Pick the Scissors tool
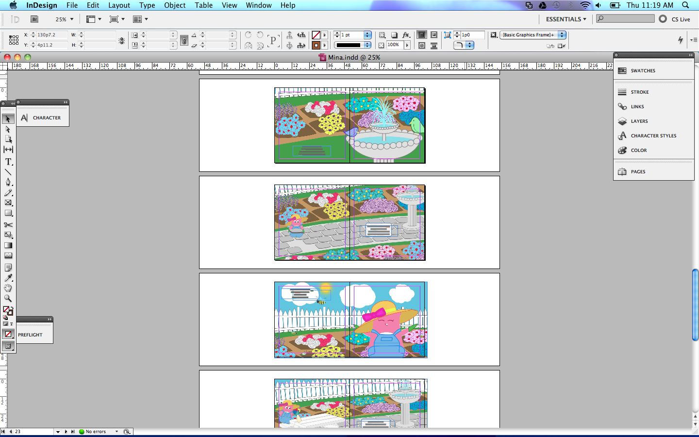 (8, 225)
